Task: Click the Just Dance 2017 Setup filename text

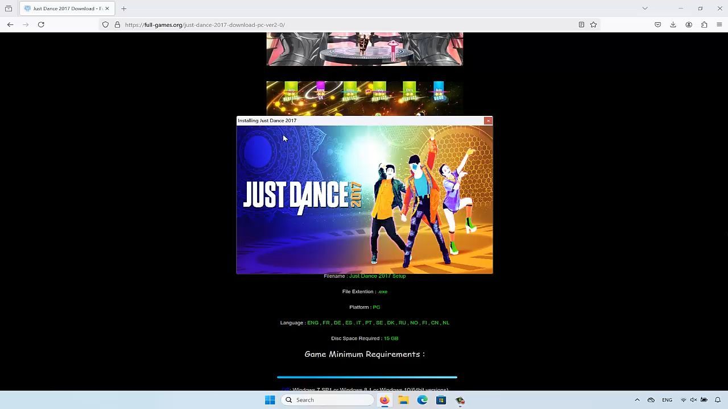Action: point(378,276)
